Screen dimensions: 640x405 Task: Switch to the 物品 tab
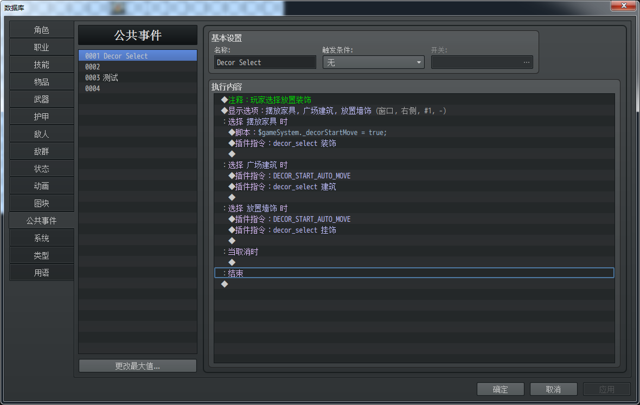[x=42, y=82]
